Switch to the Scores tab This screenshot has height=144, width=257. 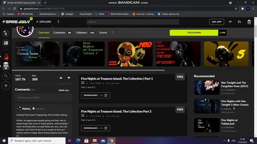pyautogui.click(x=103, y=33)
